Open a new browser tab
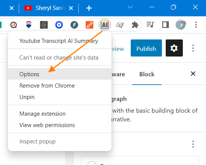 click(x=89, y=8)
